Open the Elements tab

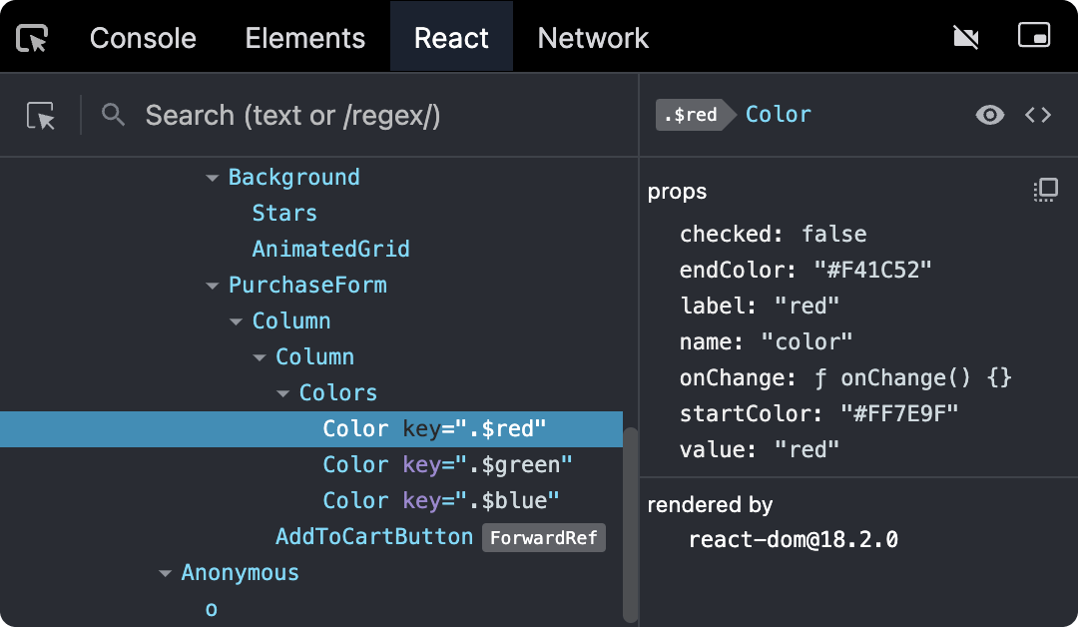(305, 38)
